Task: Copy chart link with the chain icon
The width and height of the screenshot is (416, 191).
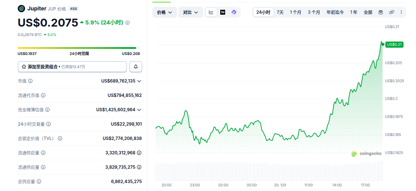Action: (x=392, y=12)
